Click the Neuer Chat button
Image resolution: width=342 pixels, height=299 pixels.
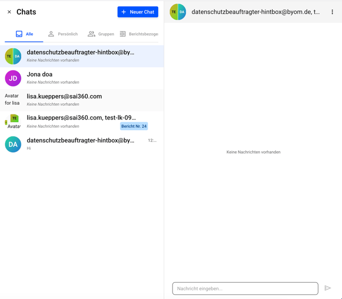pyautogui.click(x=138, y=12)
